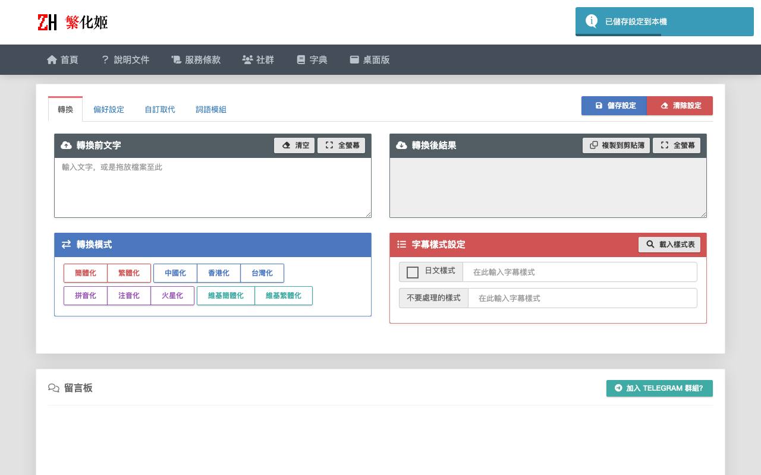The image size is (761, 475).
Task: Convert using 注音化 mode
Action: click(x=129, y=296)
